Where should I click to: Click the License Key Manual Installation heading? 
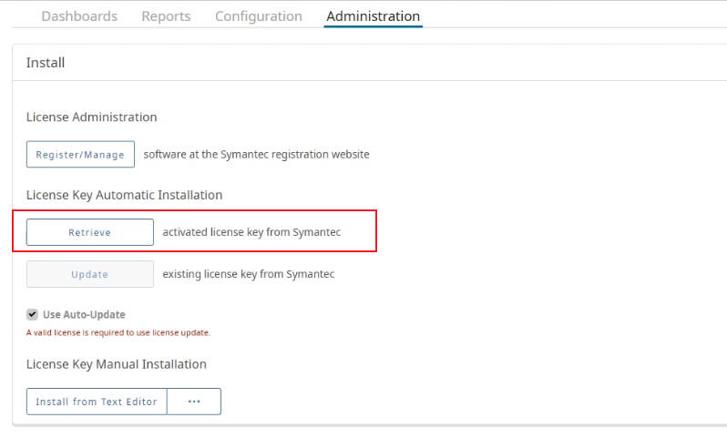pos(117,364)
